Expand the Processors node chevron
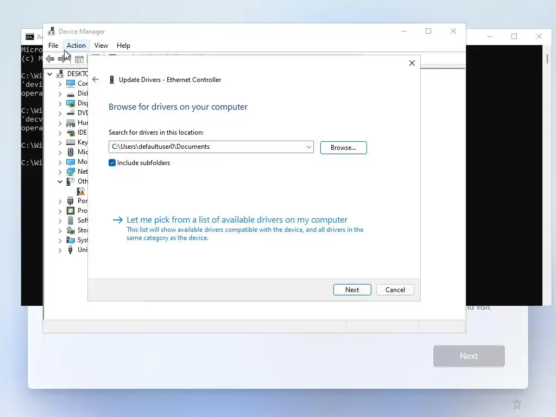This screenshot has width=556, height=417. pyautogui.click(x=60, y=211)
